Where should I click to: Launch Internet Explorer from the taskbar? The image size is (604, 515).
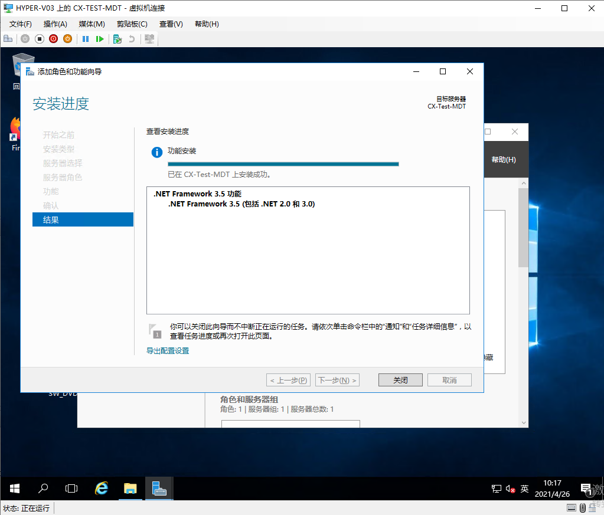click(101, 488)
